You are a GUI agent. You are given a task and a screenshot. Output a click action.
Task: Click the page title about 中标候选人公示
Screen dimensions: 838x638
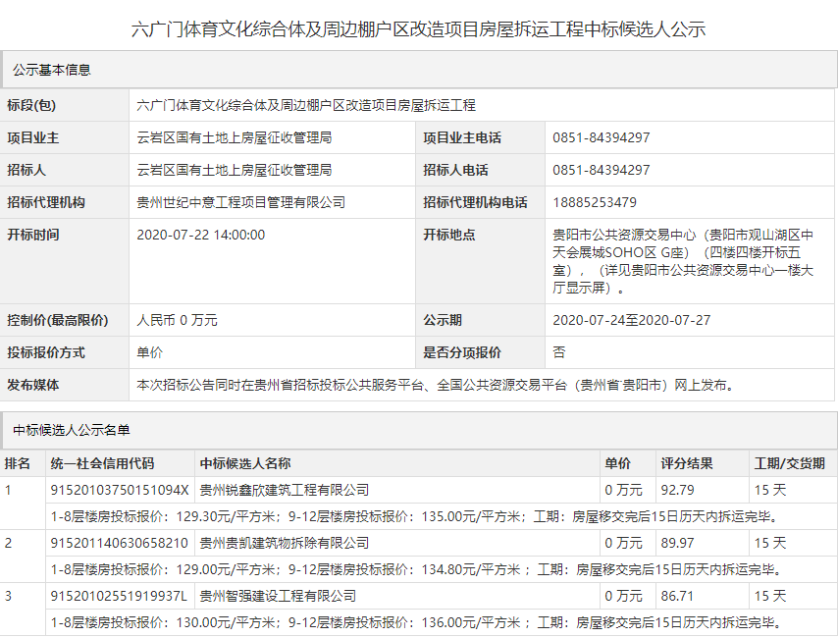[x=418, y=29]
